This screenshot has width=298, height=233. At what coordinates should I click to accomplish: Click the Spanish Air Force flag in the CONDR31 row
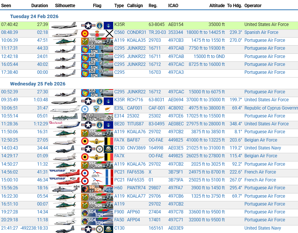click(x=97, y=34)
